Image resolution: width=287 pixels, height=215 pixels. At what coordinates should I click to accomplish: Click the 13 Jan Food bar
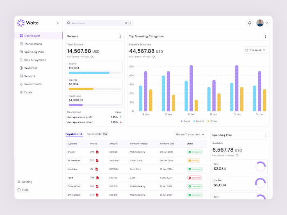coord(237,88)
